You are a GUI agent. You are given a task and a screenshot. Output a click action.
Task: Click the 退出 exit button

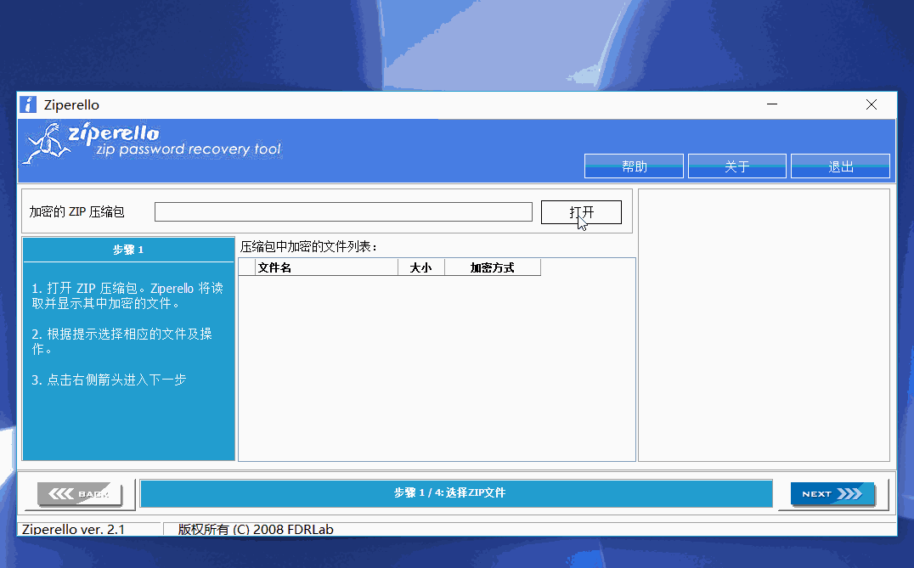pyautogui.click(x=840, y=166)
